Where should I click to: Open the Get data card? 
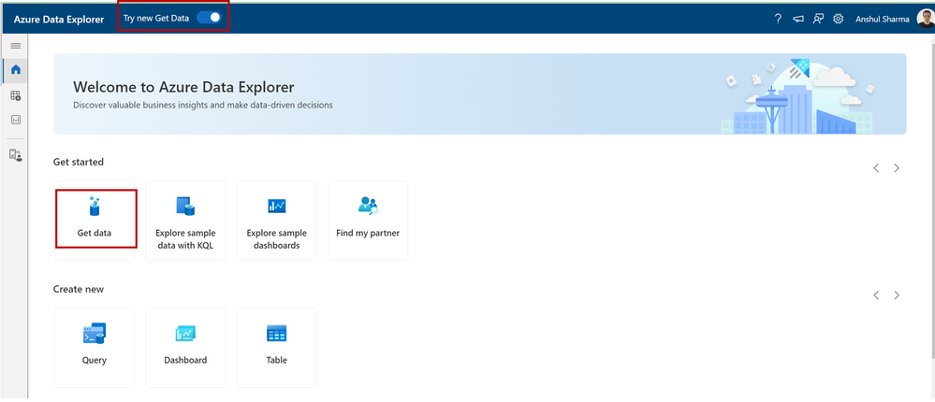[x=95, y=220]
